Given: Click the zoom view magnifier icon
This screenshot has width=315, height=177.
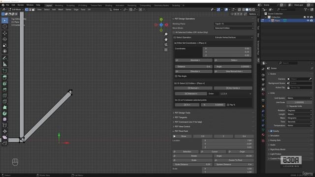Looking at the screenshot, I should point(166,34).
